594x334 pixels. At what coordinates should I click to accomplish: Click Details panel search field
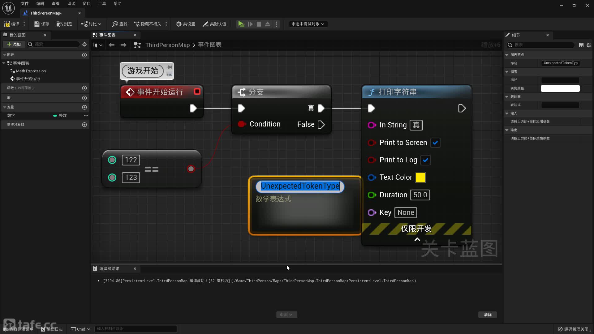click(x=540, y=45)
